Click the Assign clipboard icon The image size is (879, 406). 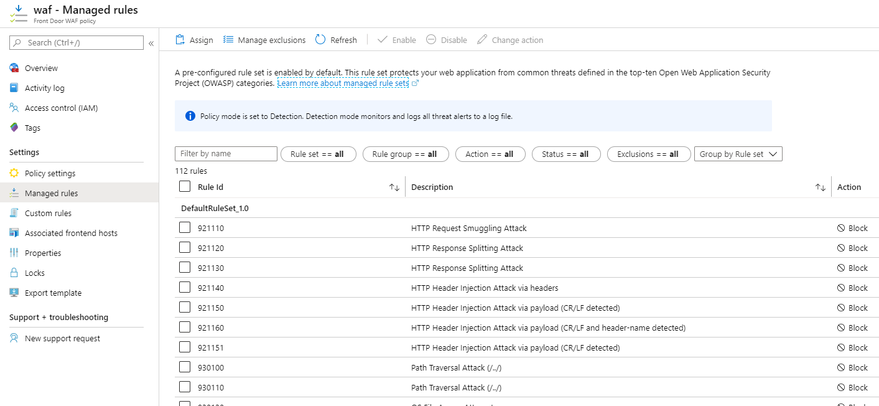point(180,40)
